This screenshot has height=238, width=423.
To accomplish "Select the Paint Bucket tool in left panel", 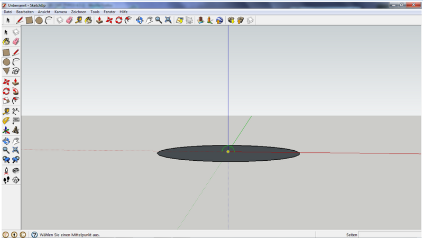I will (6, 41).
